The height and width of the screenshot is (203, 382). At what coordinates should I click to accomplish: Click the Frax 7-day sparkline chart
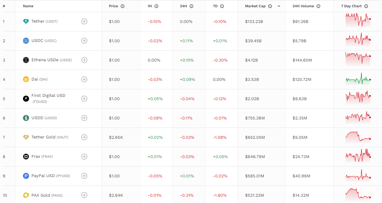[x=358, y=157]
